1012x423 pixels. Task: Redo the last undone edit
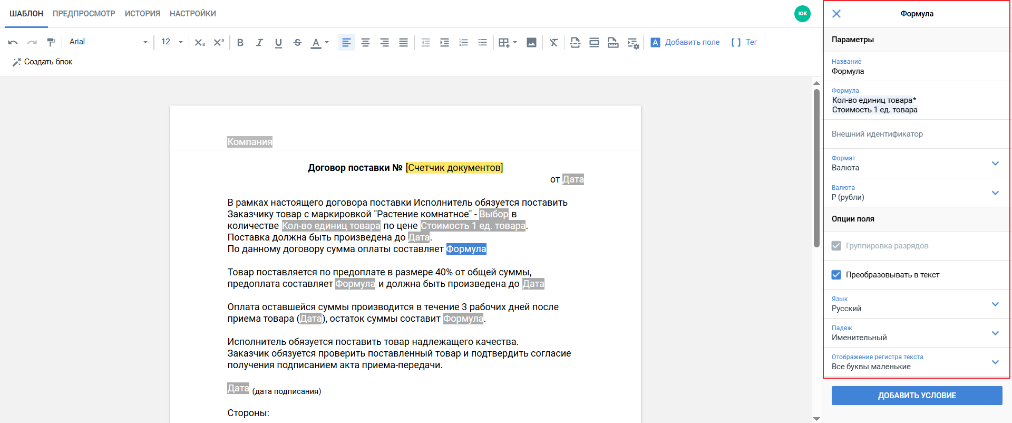pos(32,42)
